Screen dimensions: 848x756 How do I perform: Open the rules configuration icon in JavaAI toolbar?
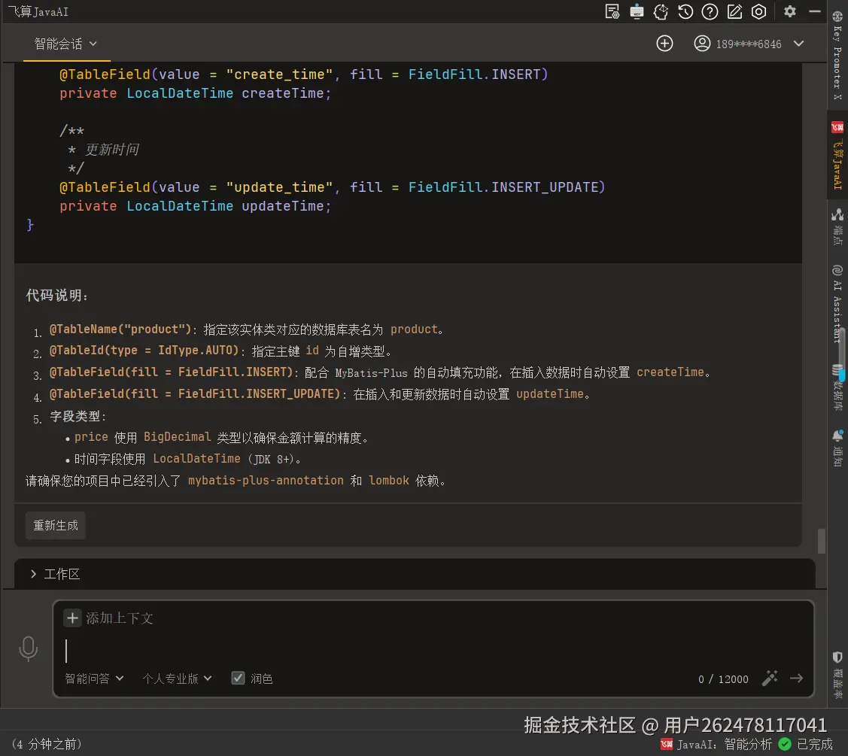pyautogui.click(x=612, y=11)
